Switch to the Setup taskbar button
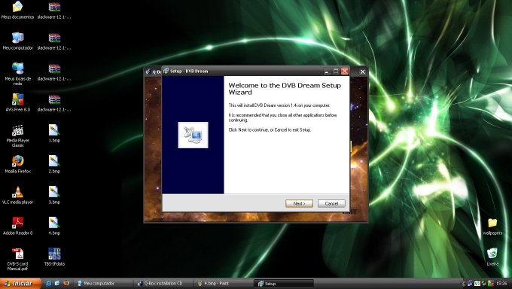 click(283, 284)
